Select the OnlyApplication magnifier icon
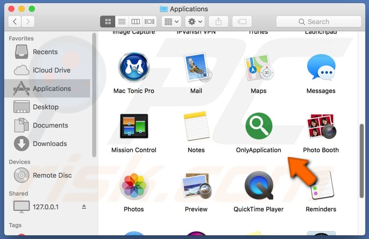Image resolution: width=369 pixels, height=239 pixels. coord(259,126)
